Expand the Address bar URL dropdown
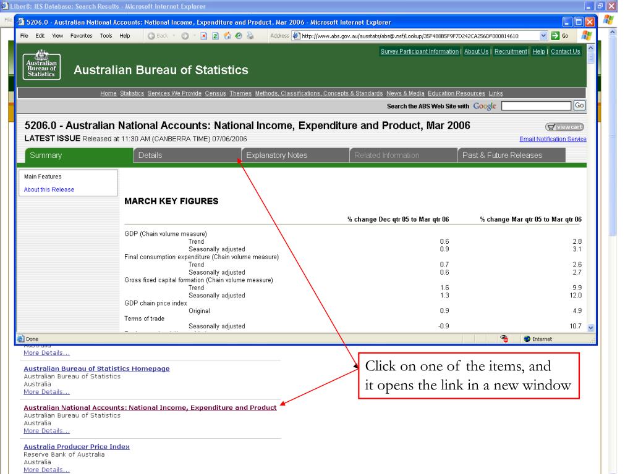Image resolution: width=633 pixels, height=474 pixels. coord(543,36)
